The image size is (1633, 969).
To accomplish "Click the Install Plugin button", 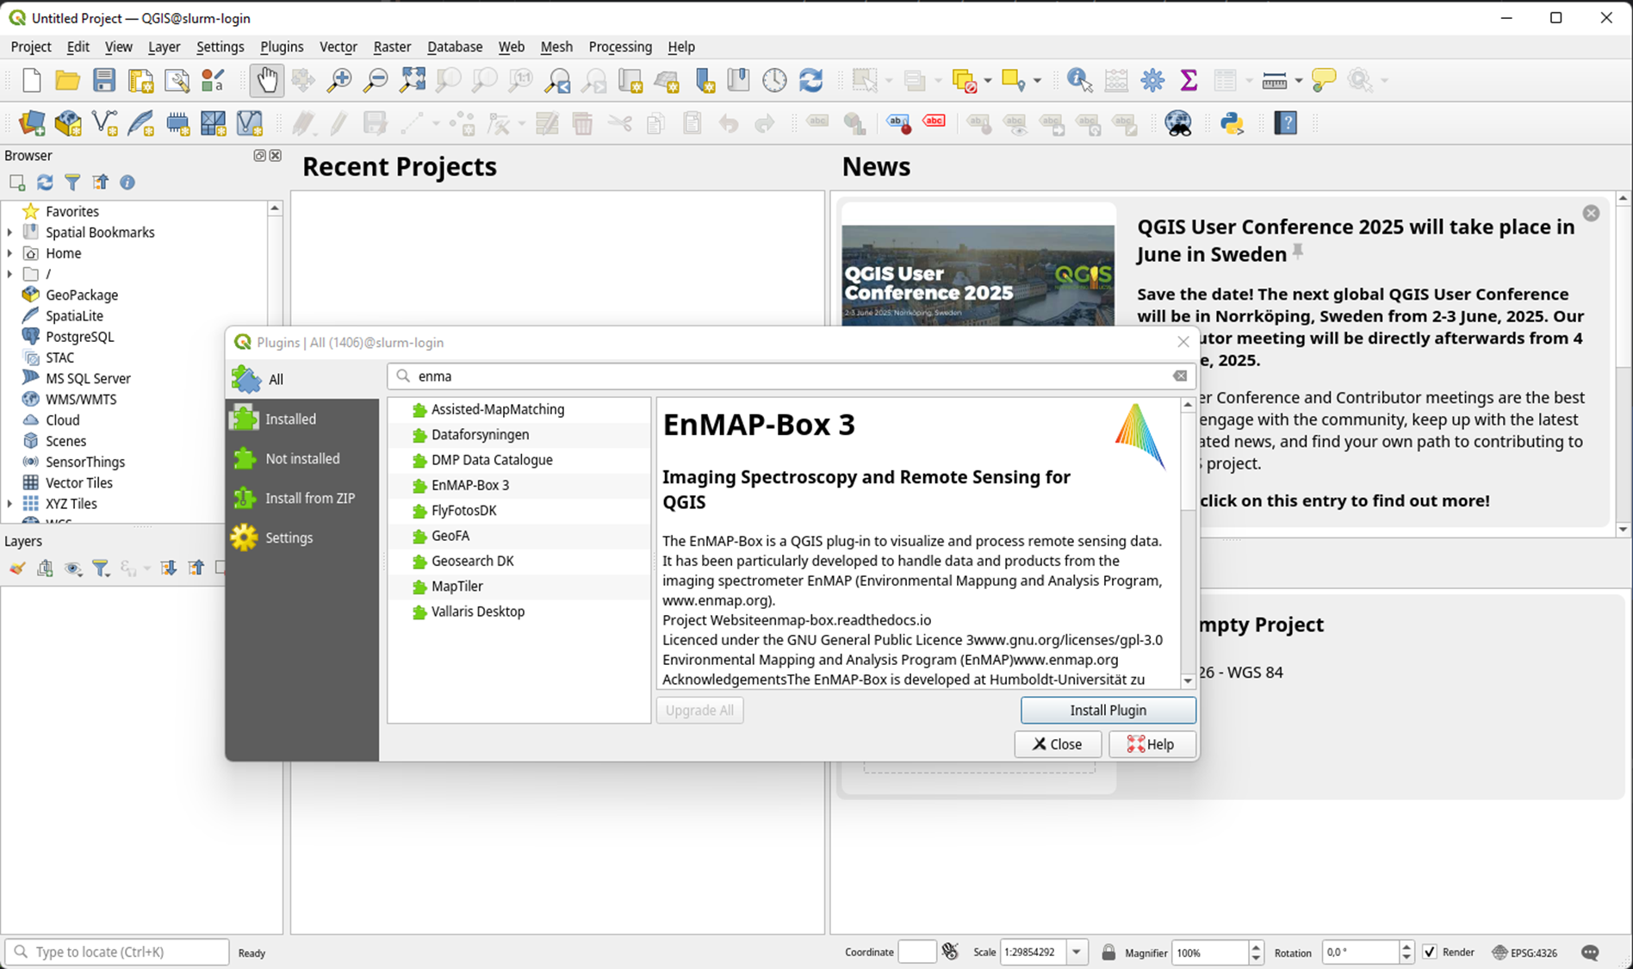I will pos(1108,710).
